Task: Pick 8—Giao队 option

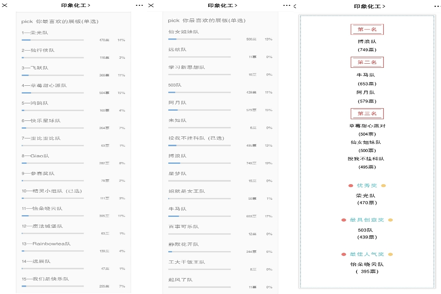Action: tap(35, 156)
